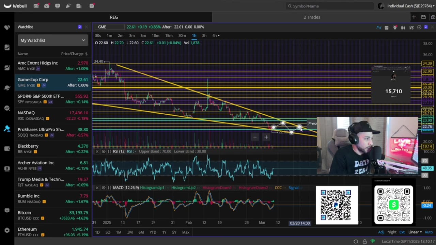
Task: Toggle RSI indicator visibility eye
Action: tap(104, 151)
